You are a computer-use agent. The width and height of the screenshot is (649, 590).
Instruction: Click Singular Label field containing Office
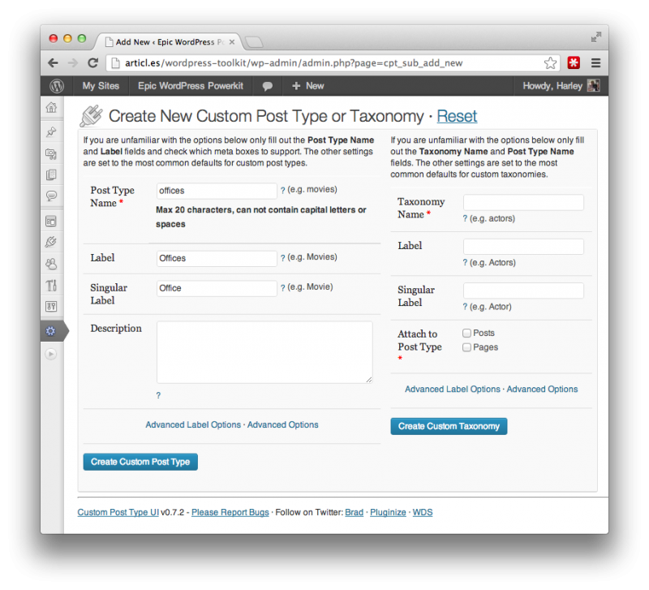point(217,288)
